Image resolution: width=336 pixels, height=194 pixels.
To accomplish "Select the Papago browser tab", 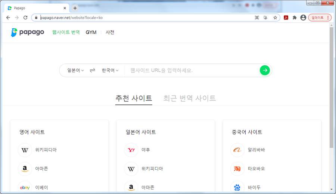I will click(37, 8).
